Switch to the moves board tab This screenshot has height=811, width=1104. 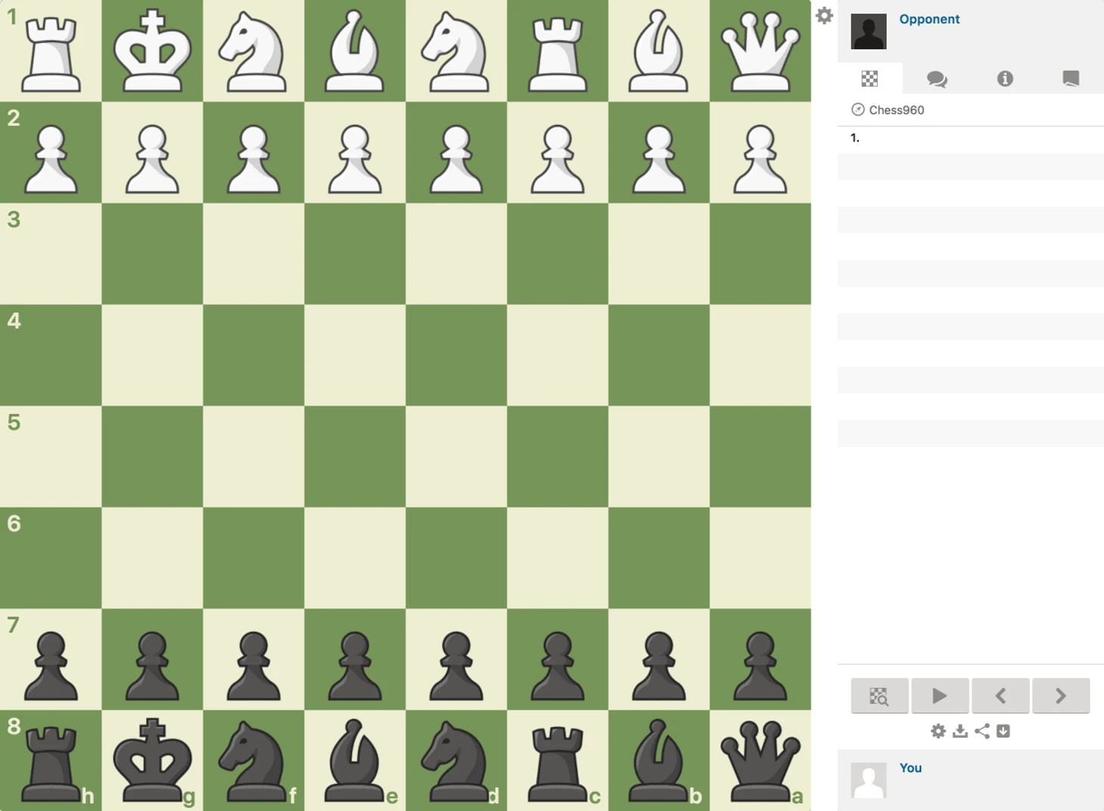tap(870, 79)
